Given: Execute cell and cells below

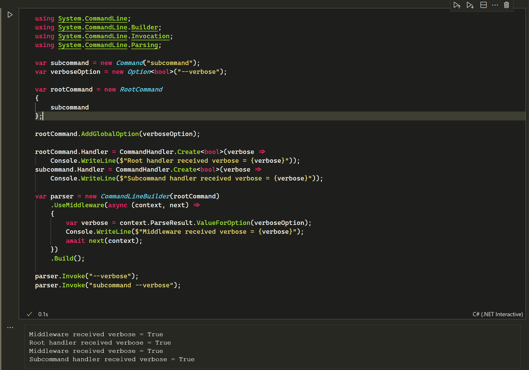Looking at the screenshot, I should [x=470, y=5].
